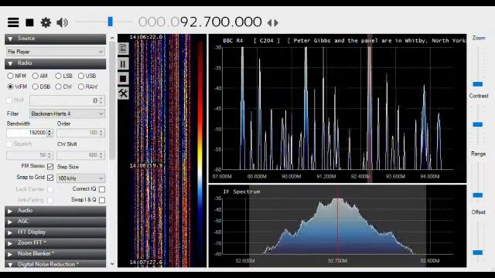Select RAW demodulation mode

[x=81, y=86]
